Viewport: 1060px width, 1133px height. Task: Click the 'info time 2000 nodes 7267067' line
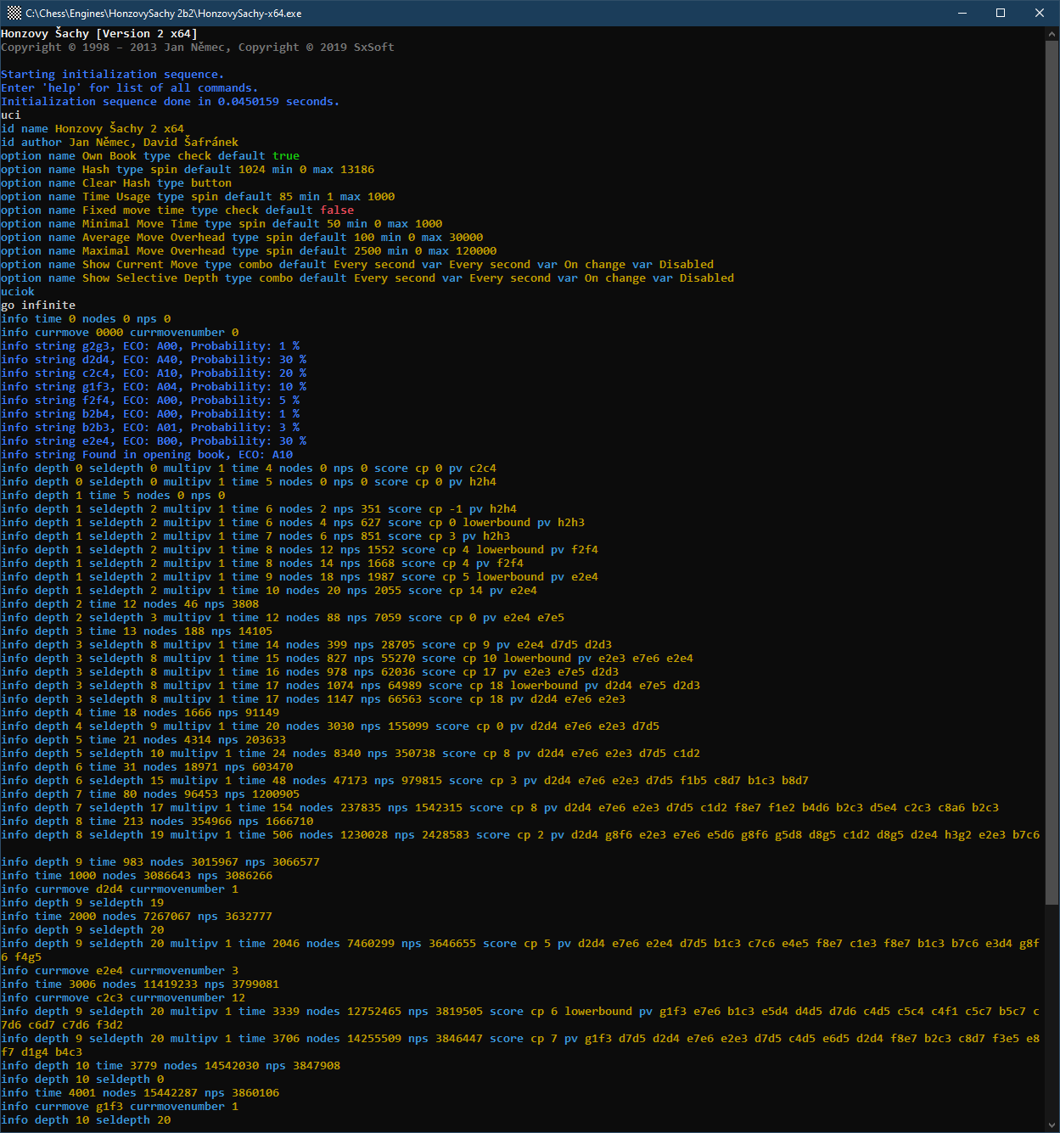click(137, 917)
